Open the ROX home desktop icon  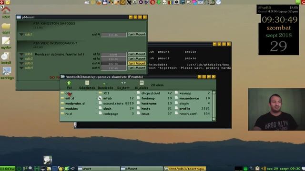coord(6,12)
